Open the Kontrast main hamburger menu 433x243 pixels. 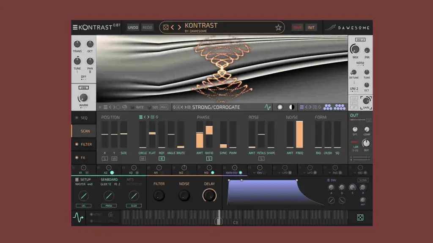[x=75, y=27]
